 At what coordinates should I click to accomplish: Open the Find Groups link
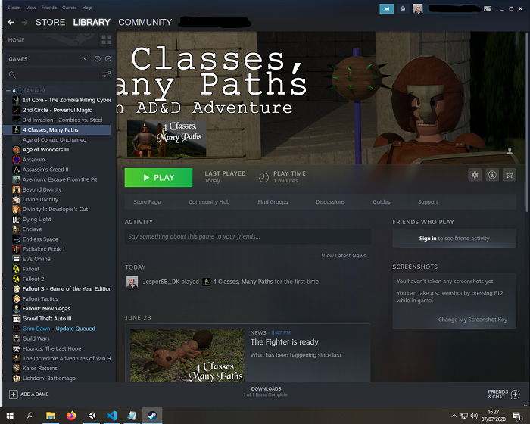[x=273, y=202]
